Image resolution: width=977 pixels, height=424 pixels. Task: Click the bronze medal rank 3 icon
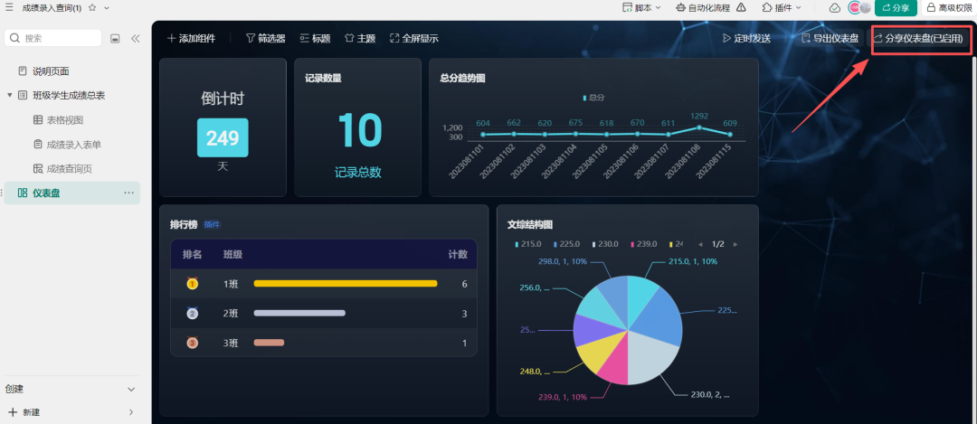(x=192, y=343)
